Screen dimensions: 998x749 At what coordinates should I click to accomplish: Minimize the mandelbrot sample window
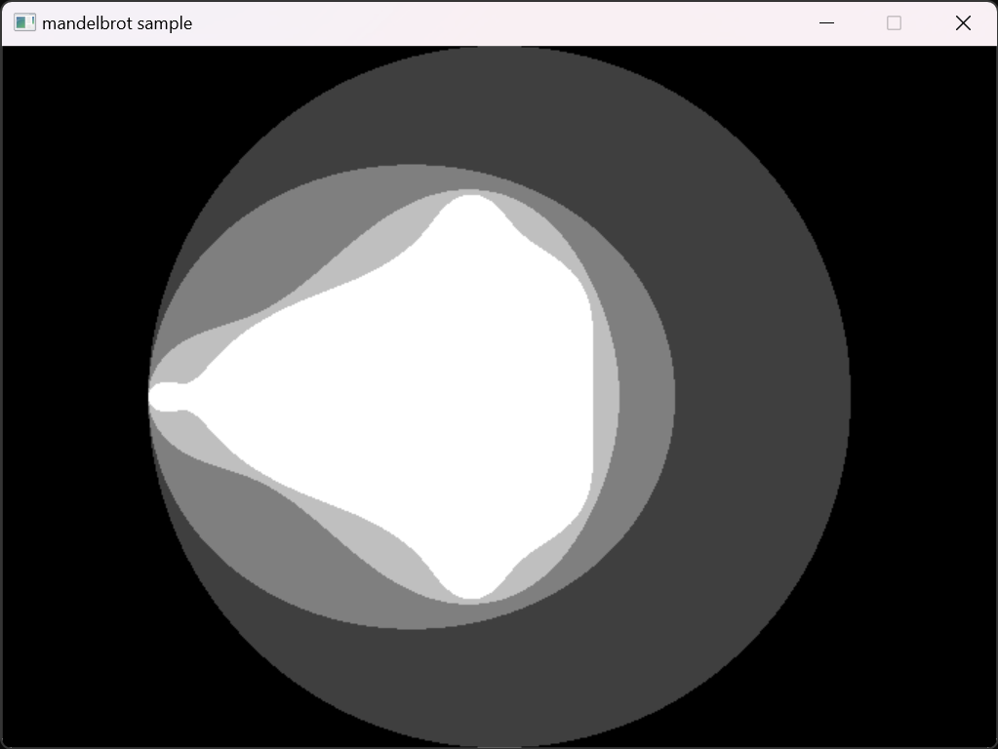826,23
